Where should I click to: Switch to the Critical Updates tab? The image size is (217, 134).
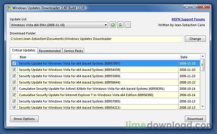tap(24, 50)
